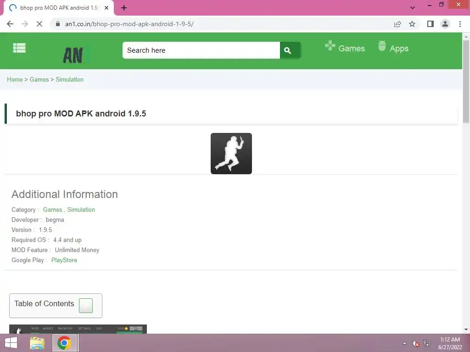Click the Home breadcrumb link
This screenshot has width=470, height=352.
[15, 79]
